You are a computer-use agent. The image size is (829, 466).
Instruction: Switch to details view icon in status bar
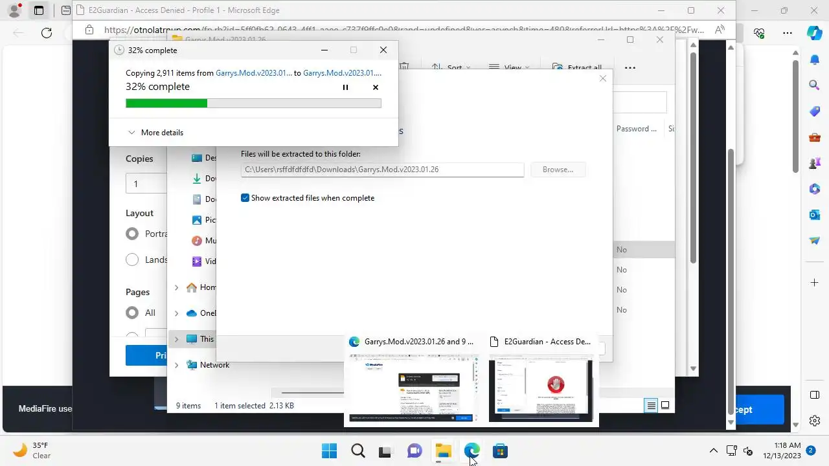[x=651, y=406]
